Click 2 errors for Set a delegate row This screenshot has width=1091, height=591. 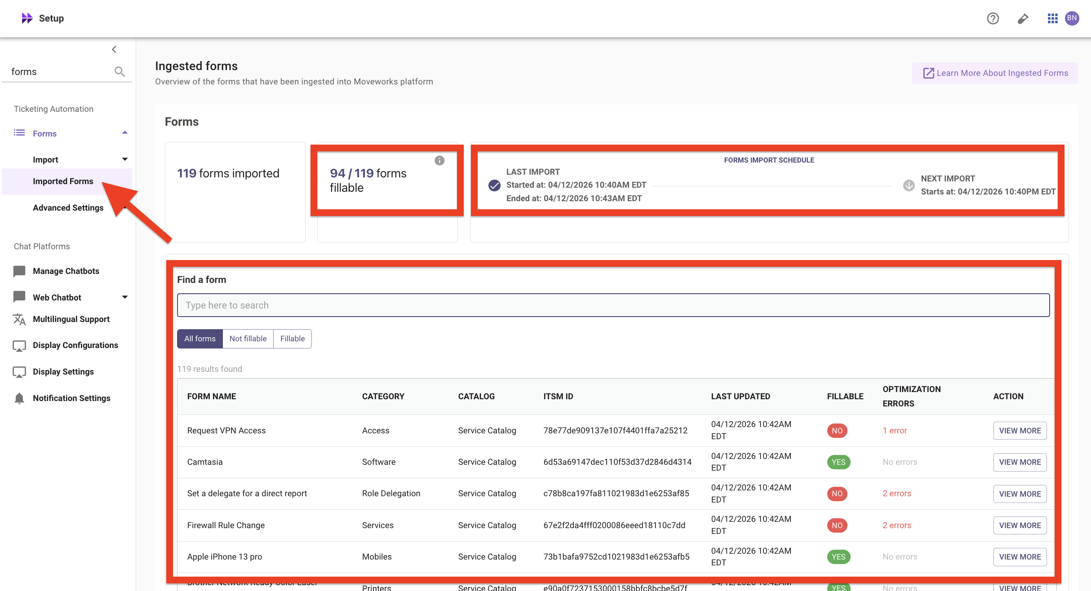[x=897, y=494]
